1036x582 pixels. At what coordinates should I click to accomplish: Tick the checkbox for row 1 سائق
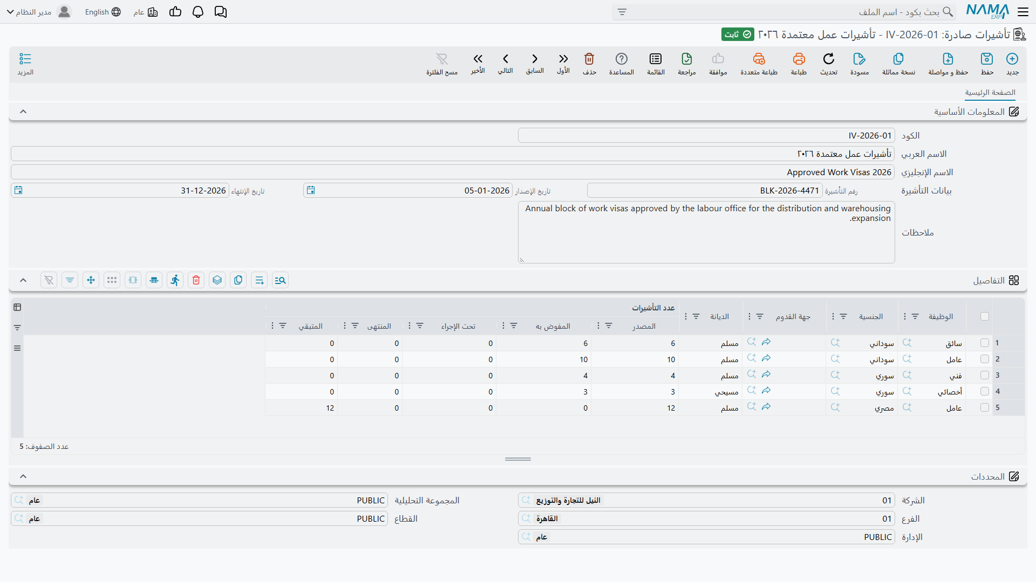(x=985, y=343)
